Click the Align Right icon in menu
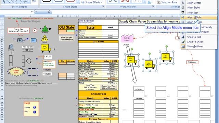This screenshot has width=219, height=123. click(183, 8)
